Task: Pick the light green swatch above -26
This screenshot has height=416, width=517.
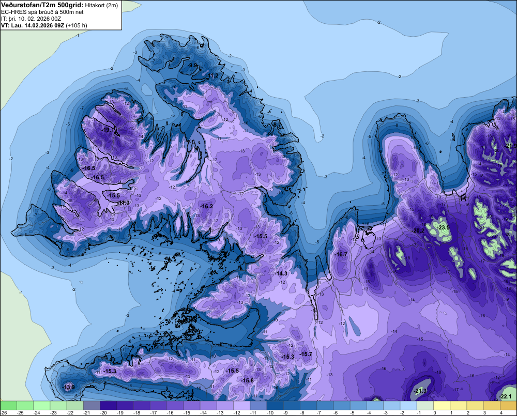Action: [8, 406]
